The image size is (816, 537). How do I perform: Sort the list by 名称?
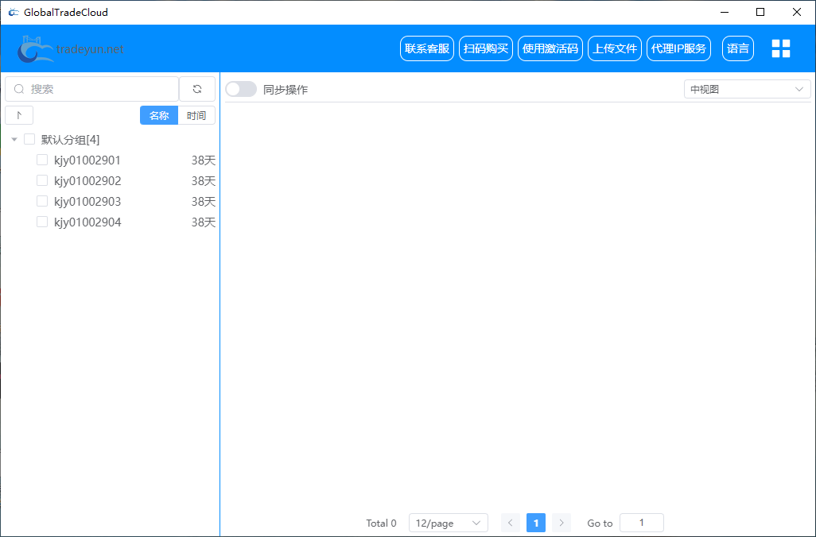tap(159, 115)
